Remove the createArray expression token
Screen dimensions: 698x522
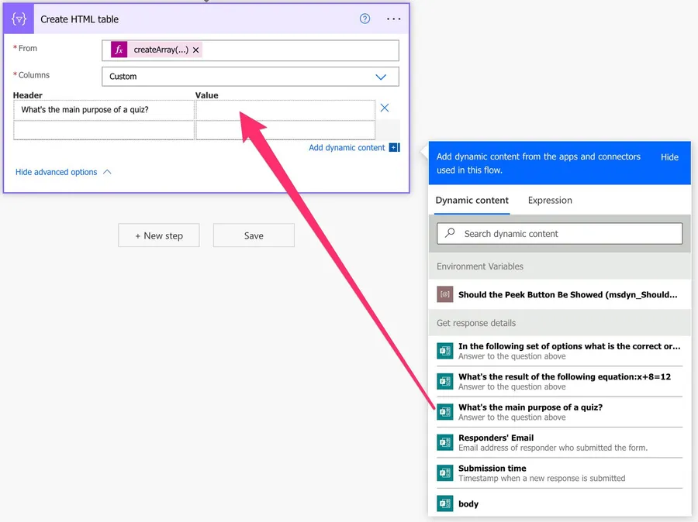pos(196,50)
